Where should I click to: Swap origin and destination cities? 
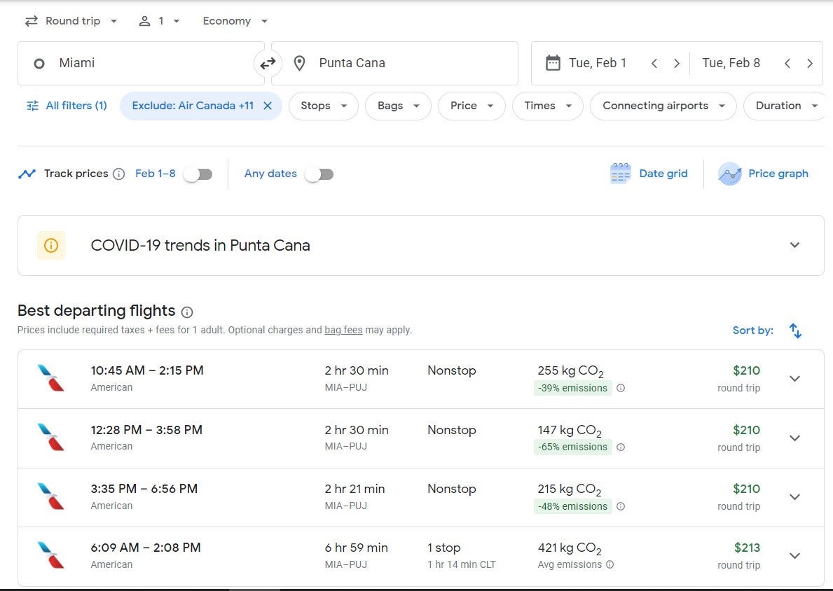point(268,64)
